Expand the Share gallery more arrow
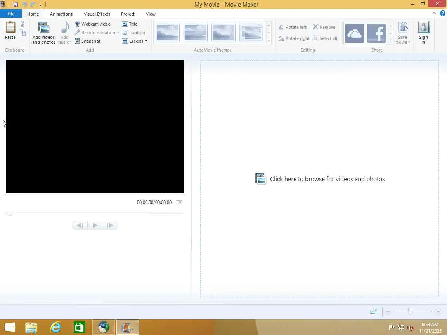 click(390, 41)
